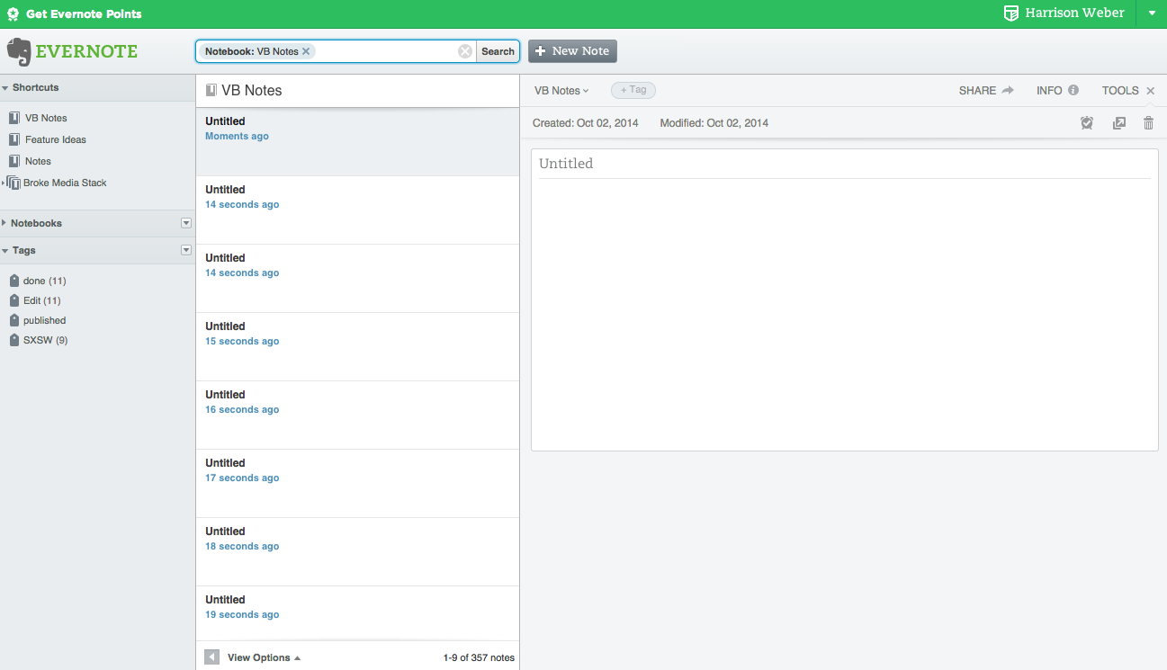Click Get Evernote Points link
This screenshot has width=1167, height=670.
[84, 14]
